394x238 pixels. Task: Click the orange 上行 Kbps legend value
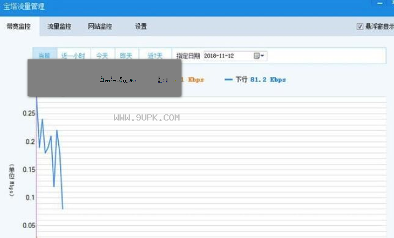pyautogui.click(x=193, y=80)
